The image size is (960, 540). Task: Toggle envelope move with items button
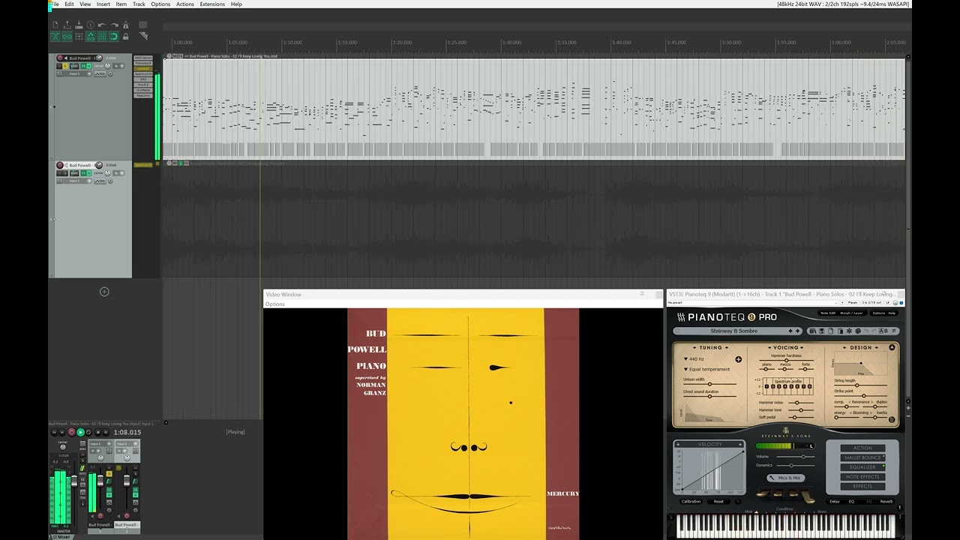pos(90,36)
